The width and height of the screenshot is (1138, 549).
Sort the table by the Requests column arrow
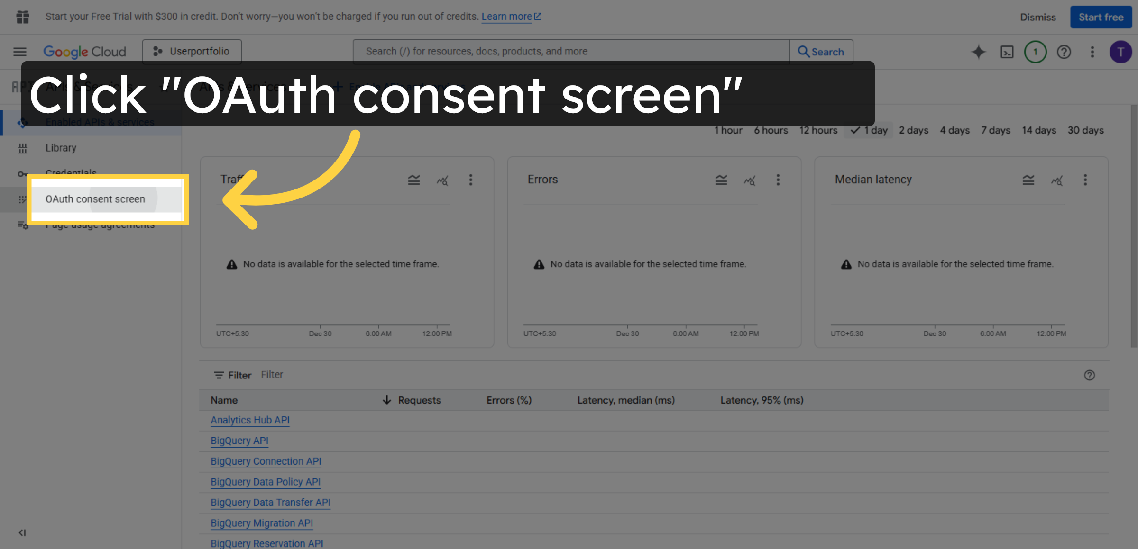pyautogui.click(x=387, y=400)
